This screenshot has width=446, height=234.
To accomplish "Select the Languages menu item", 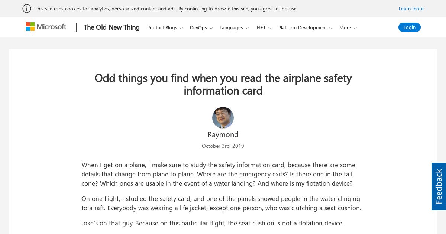I will 234,27.
